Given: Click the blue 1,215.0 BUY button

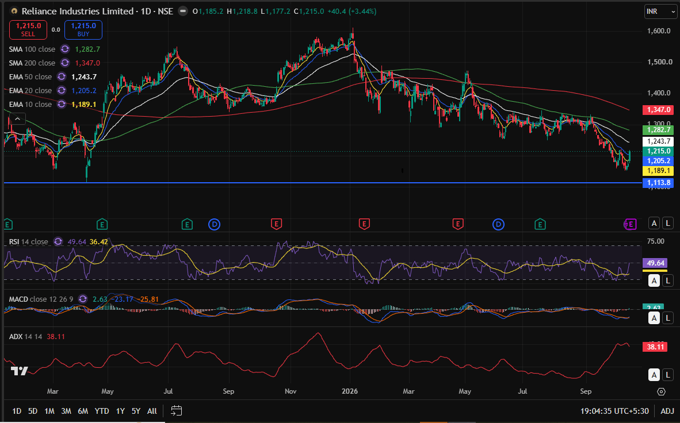Looking at the screenshot, I should [83, 29].
